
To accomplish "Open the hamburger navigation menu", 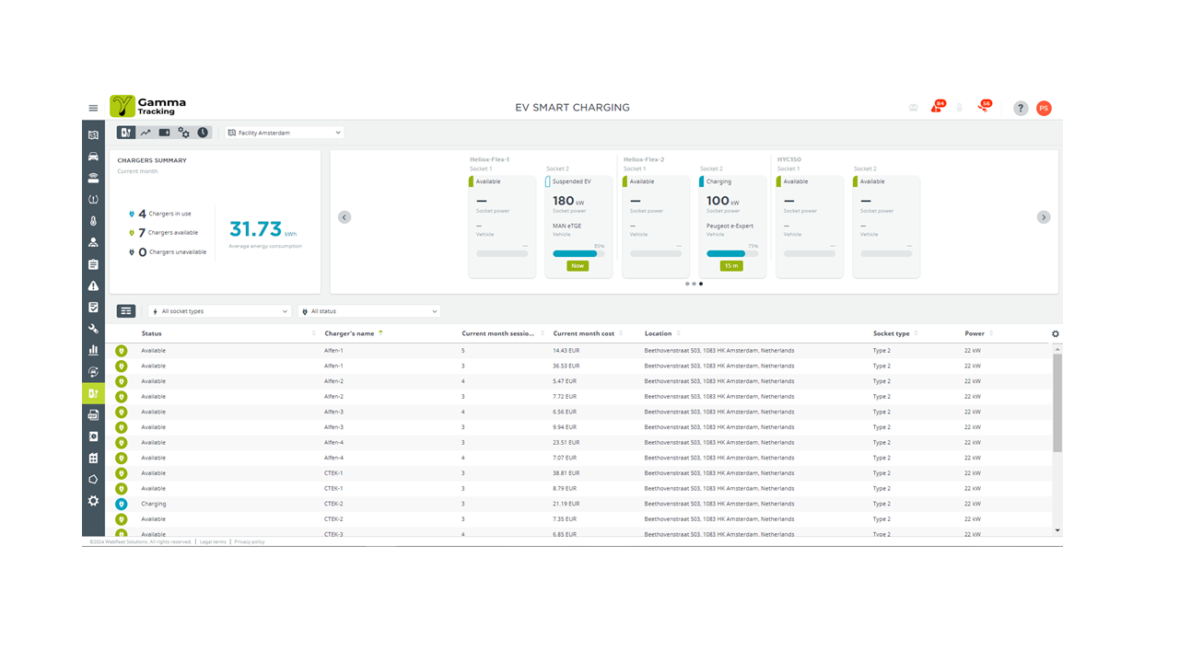I will tap(93, 108).
